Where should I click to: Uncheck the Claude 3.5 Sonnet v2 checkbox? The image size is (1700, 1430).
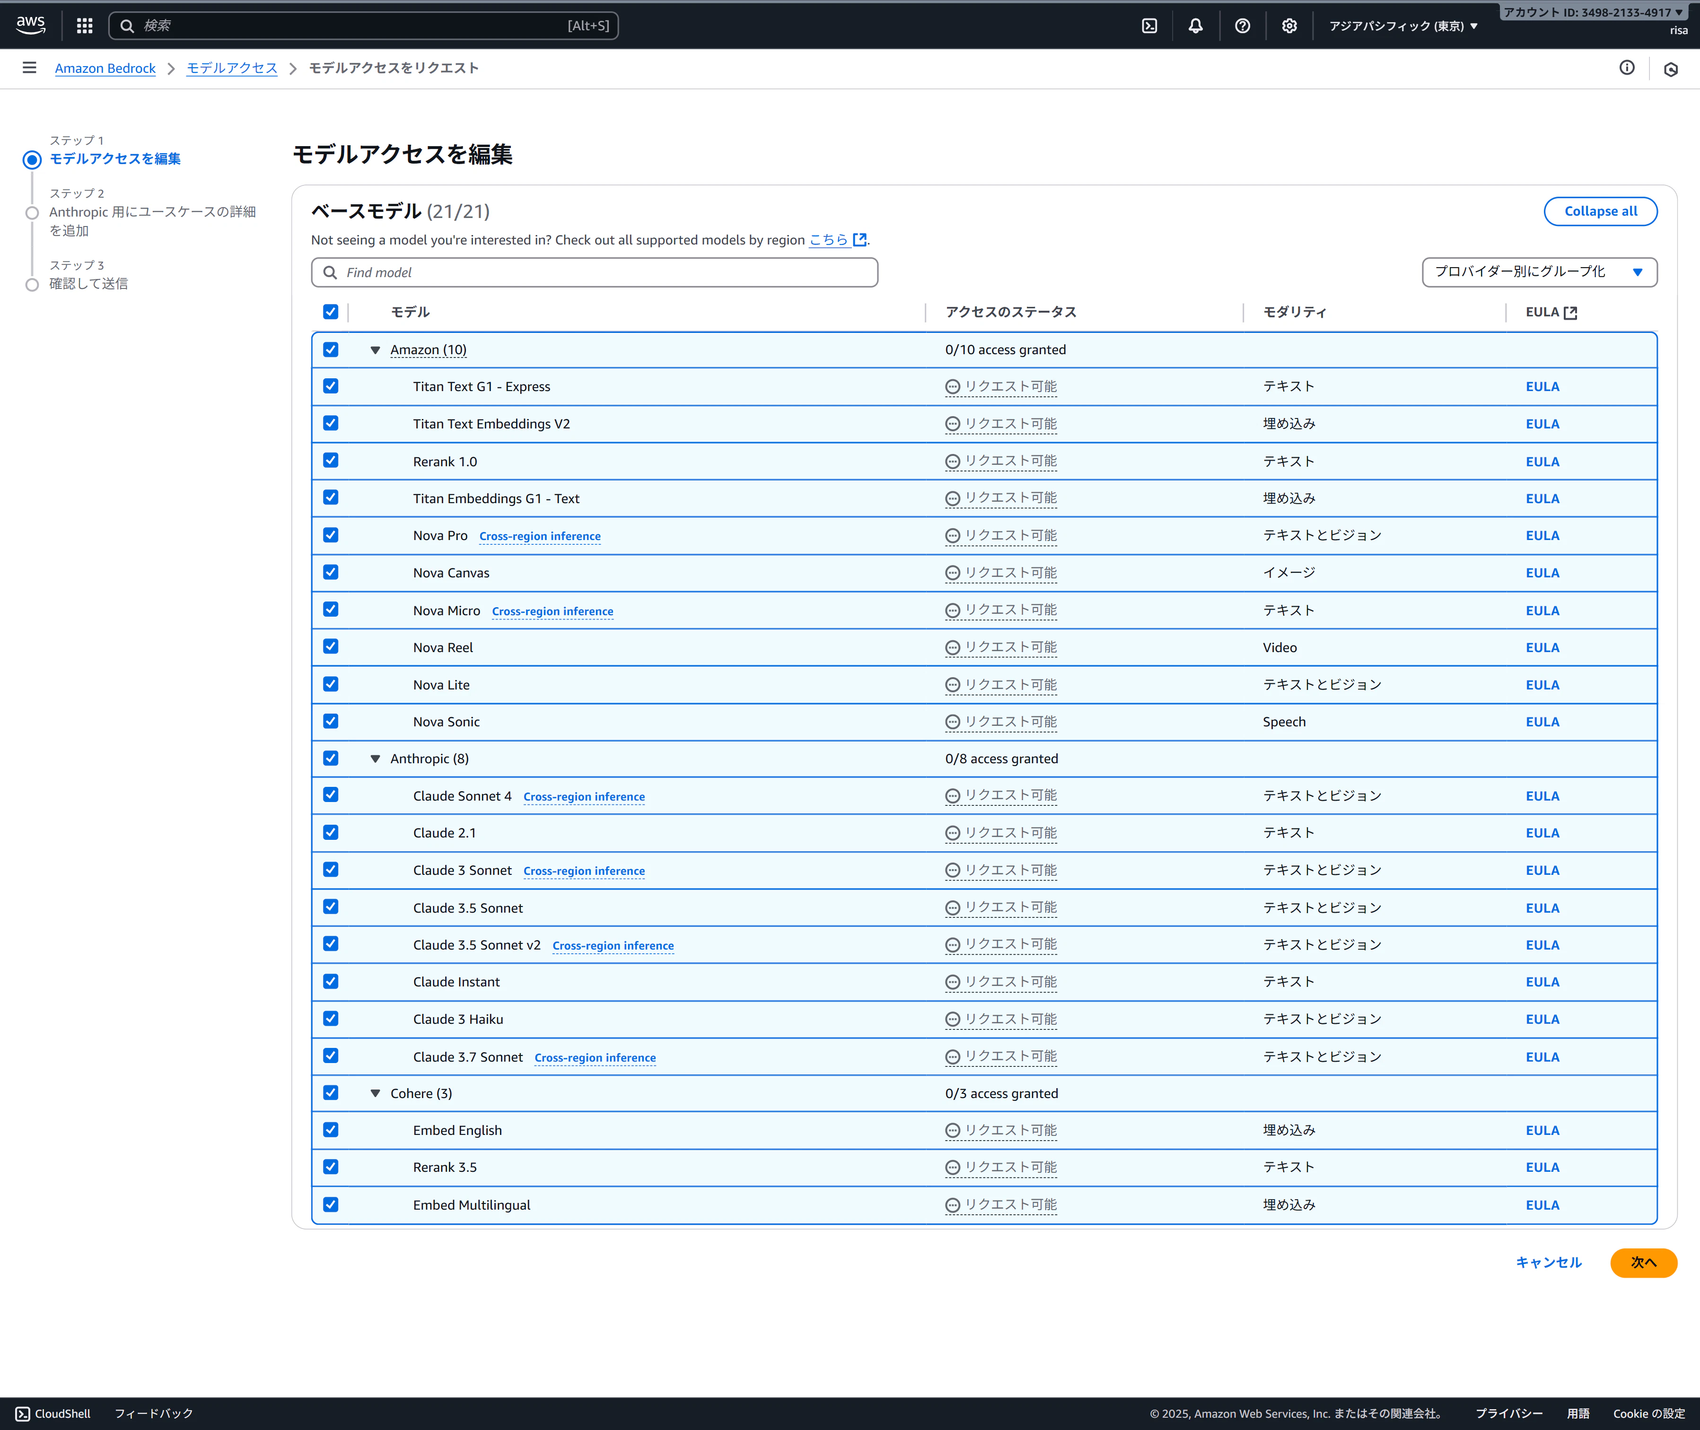331,944
